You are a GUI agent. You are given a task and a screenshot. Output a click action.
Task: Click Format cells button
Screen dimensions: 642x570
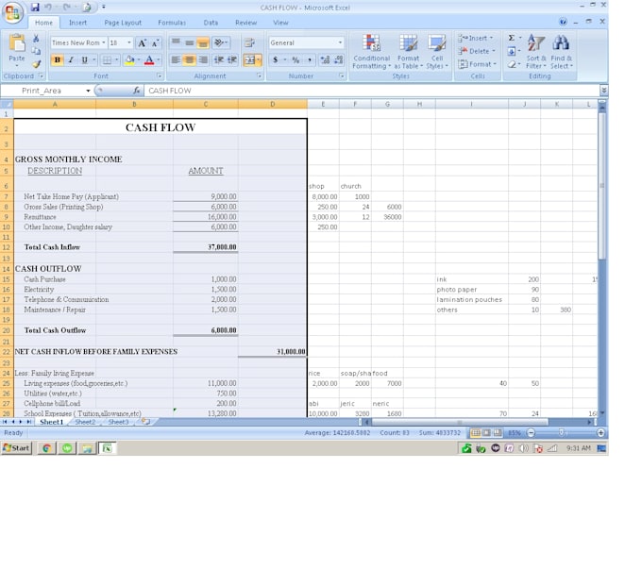[478, 64]
